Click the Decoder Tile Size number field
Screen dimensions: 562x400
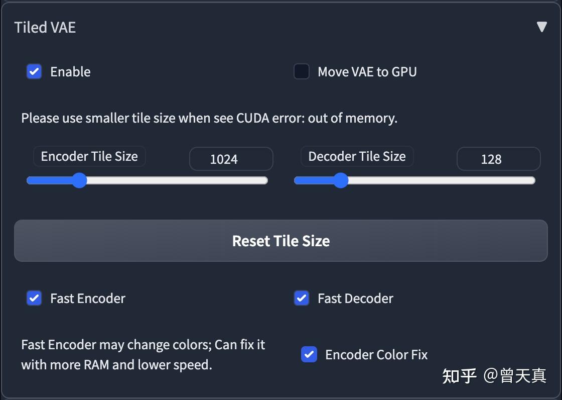pyautogui.click(x=498, y=159)
